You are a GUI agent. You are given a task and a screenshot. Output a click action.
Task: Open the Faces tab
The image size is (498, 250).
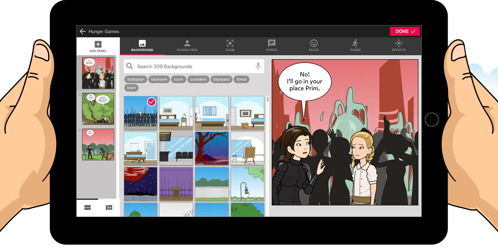(314, 46)
